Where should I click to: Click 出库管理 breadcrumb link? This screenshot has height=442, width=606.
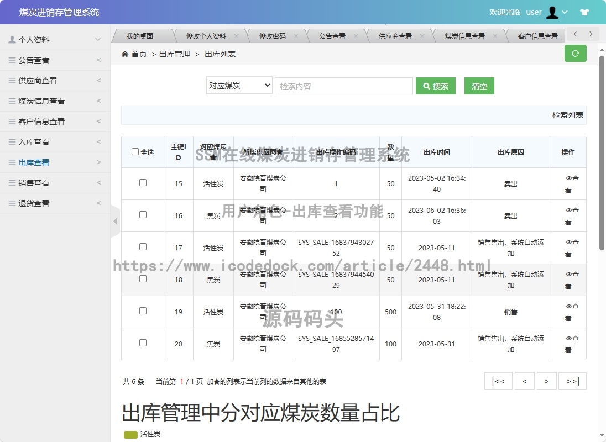click(174, 54)
